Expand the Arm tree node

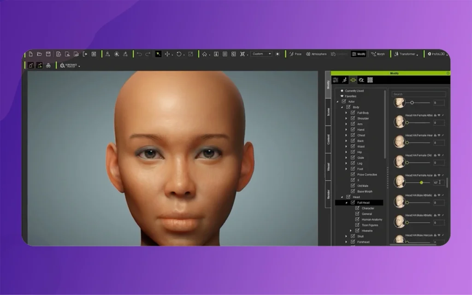[346, 124]
